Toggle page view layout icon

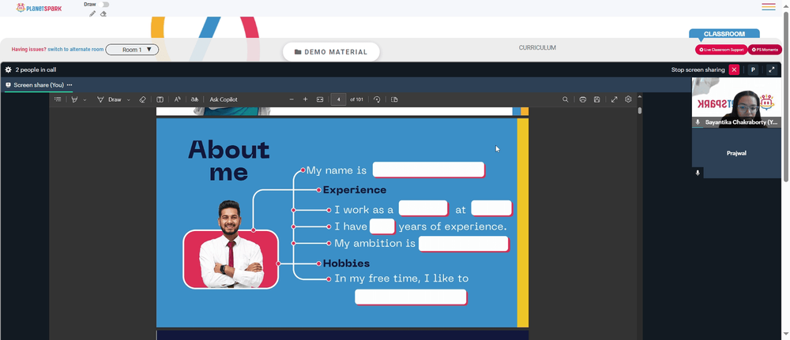160,99
